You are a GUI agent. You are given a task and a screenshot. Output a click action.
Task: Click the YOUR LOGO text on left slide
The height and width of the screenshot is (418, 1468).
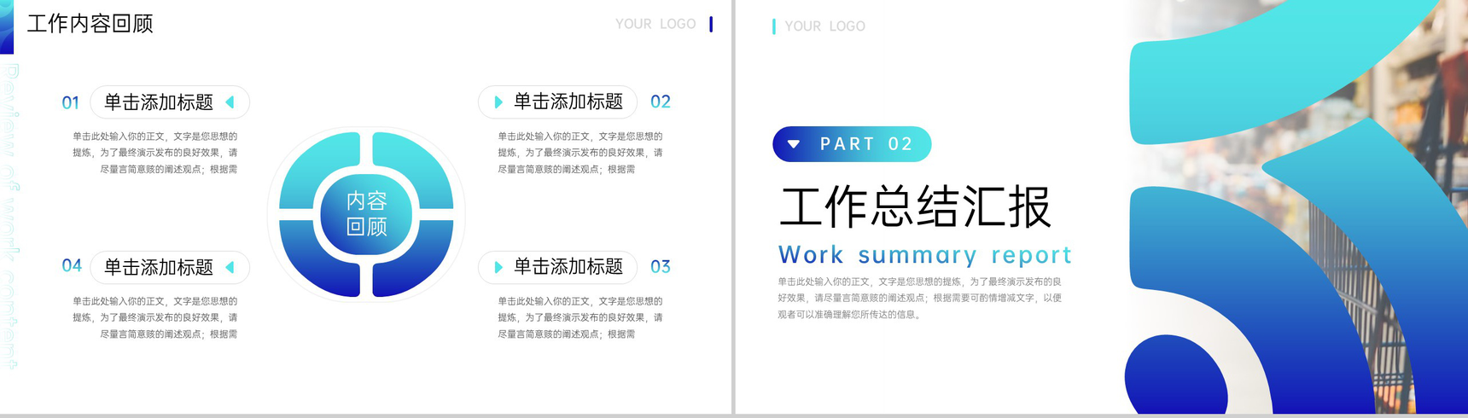tap(655, 24)
